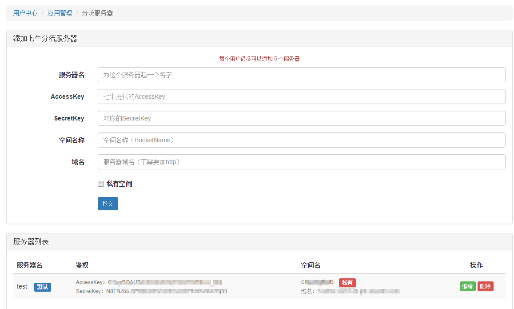Image resolution: width=514 pixels, height=309 pixels.
Task: Click the SecretKey form label
Action: click(69, 118)
